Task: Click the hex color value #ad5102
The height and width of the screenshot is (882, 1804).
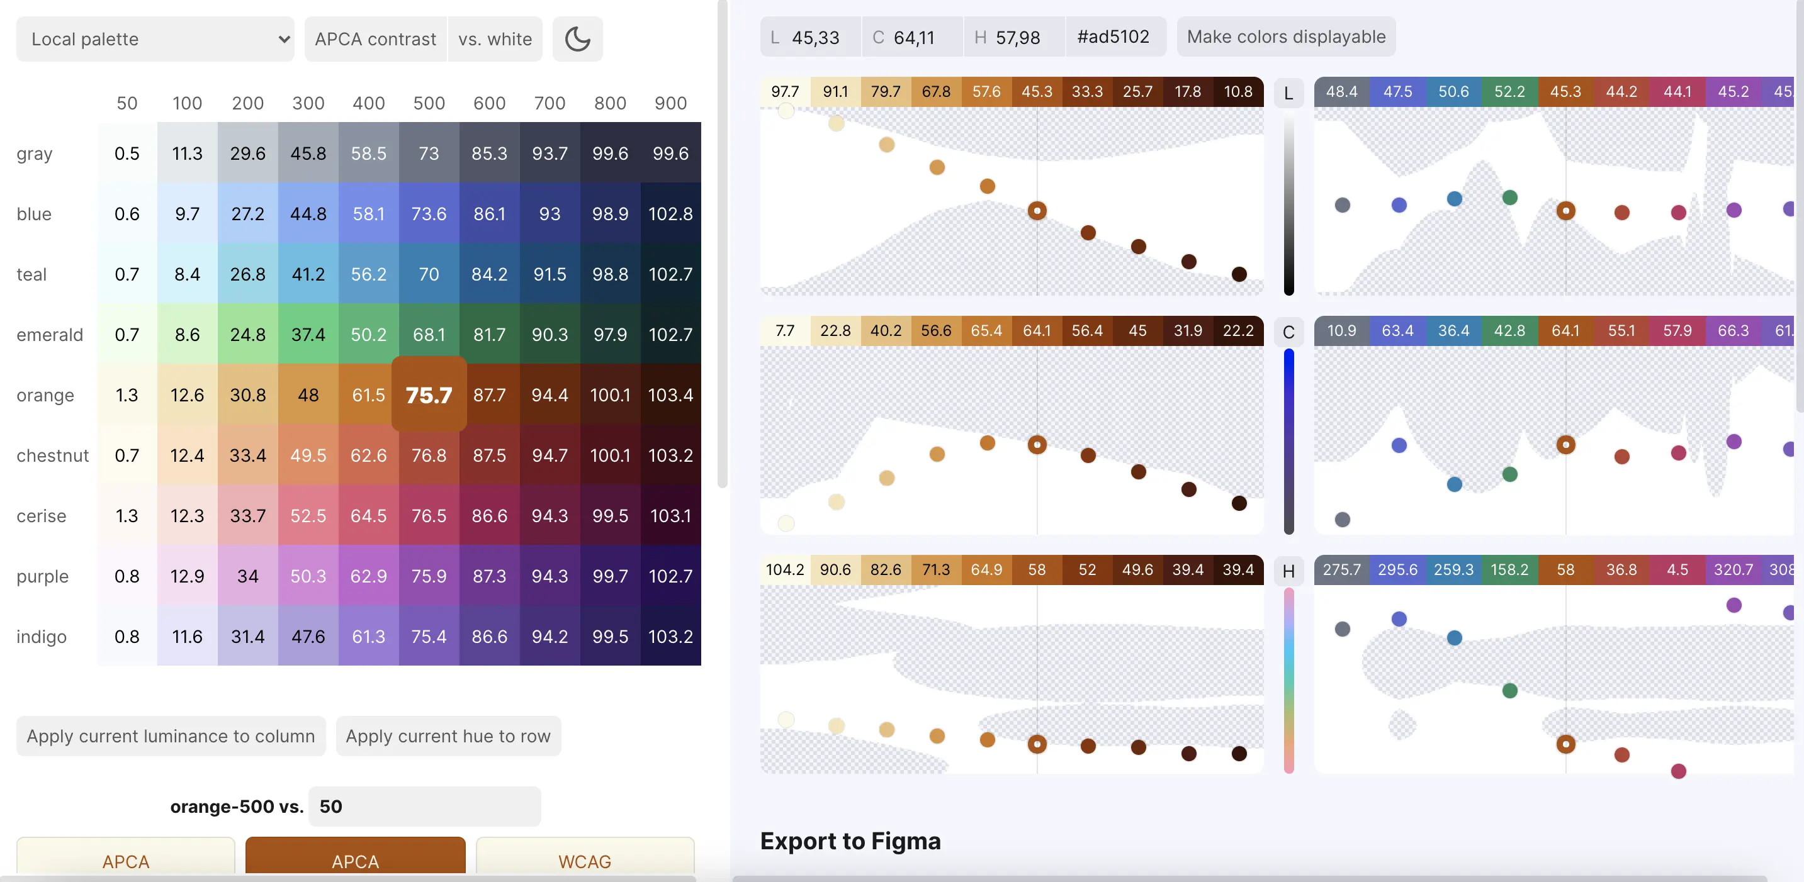Action: tap(1112, 36)
